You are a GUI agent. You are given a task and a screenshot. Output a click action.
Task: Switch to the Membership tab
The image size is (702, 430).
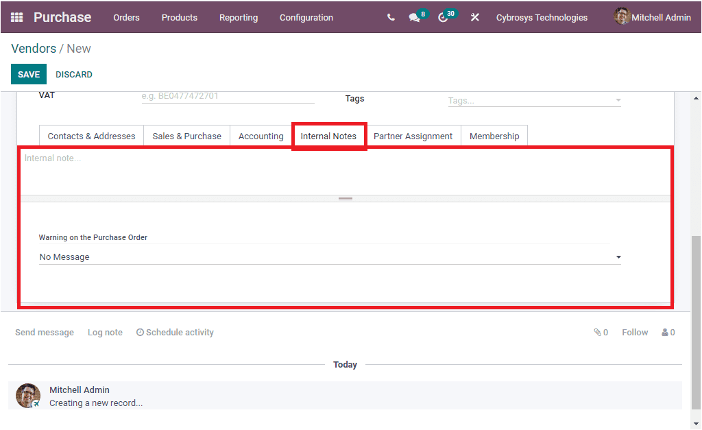pyautogui.click(x=494, y=136)
